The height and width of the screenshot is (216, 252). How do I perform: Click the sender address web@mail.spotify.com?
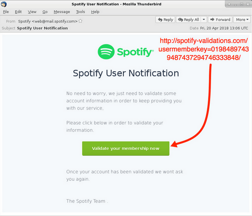pos(54,21)
